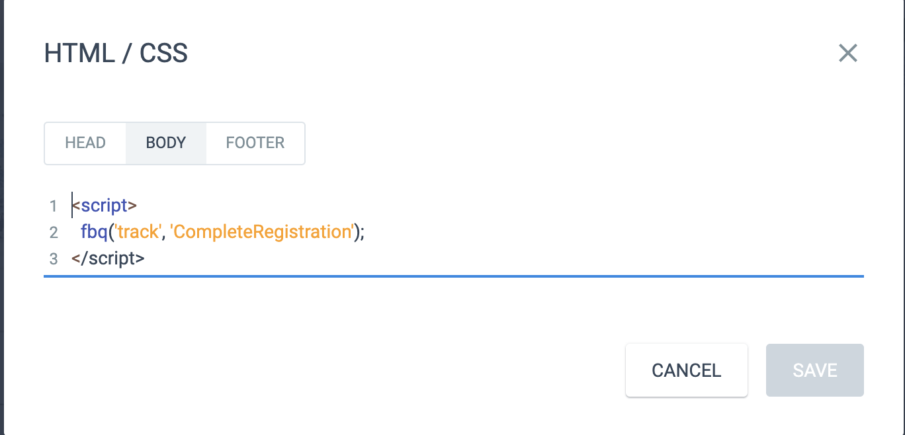The width and height of the screenshot is (905, 435).
Task: Click the semicolon ending line 2
Action: pos(363,232)
